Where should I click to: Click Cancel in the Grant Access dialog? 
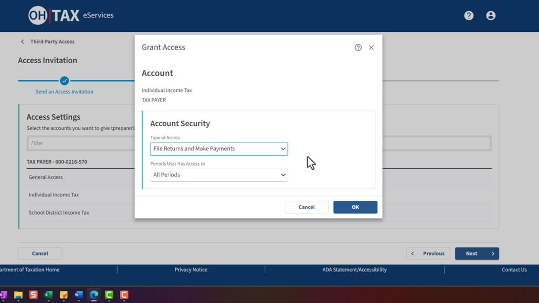306,207
